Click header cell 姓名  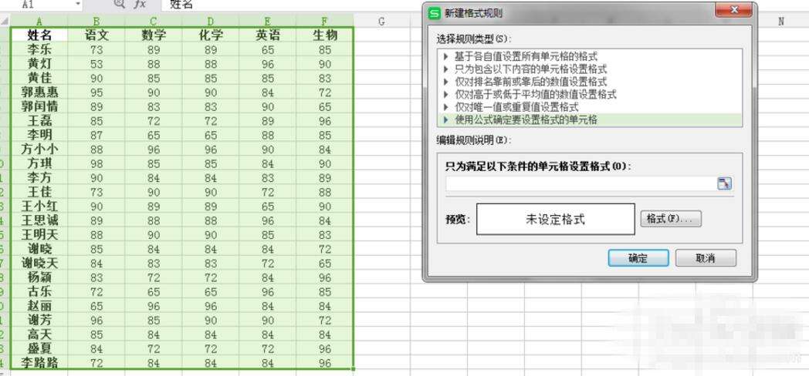click(39, 35)
